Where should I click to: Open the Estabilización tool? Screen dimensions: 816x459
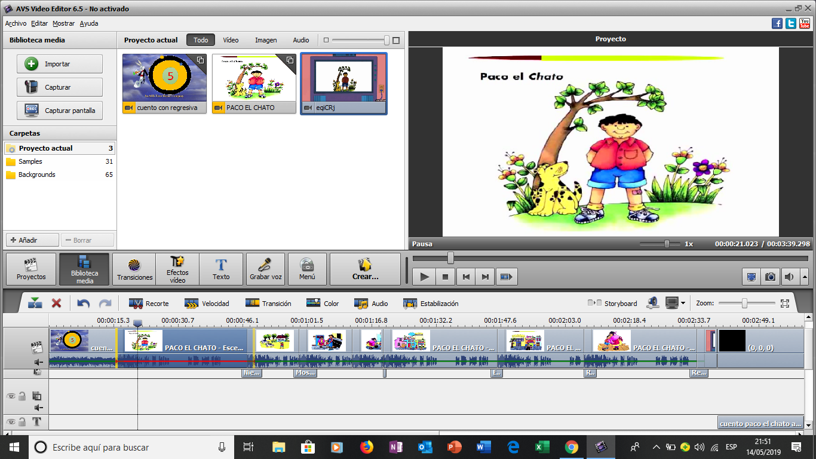coord(431,303)
